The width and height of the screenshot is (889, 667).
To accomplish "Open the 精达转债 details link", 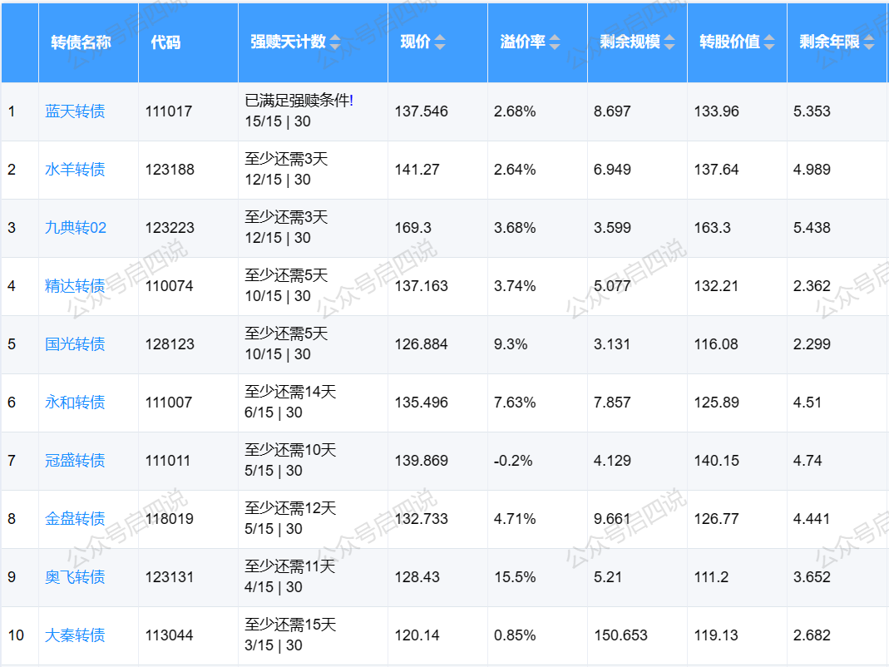I will click(75, 286).
